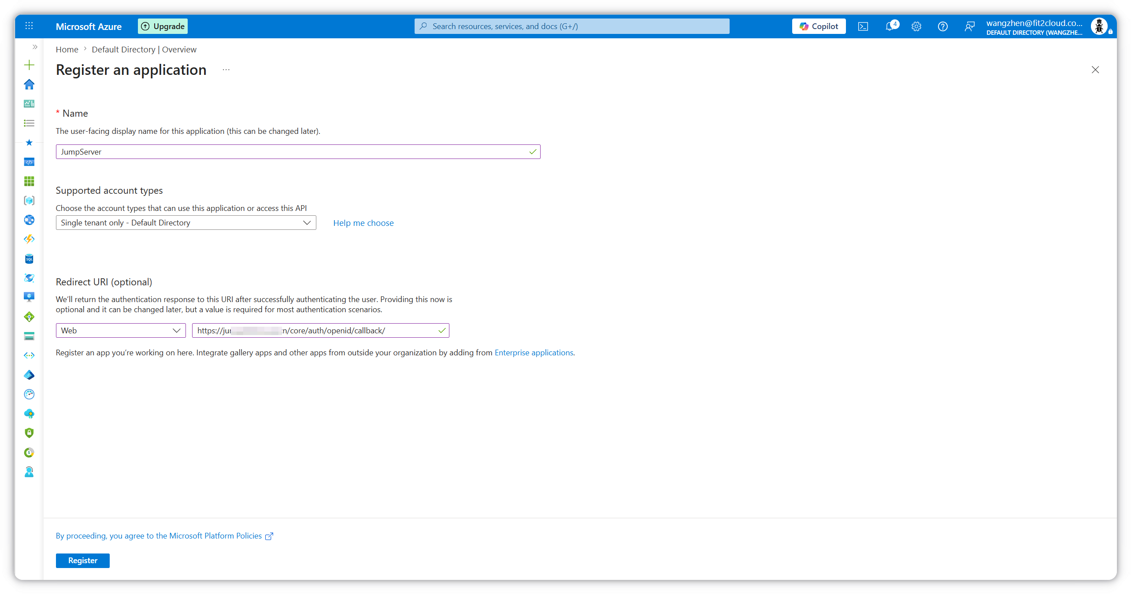Image resolution: width=1131 pixels, height=594 pixels.
Task: Go to Home via sidebar house icon
Action: 29,84
